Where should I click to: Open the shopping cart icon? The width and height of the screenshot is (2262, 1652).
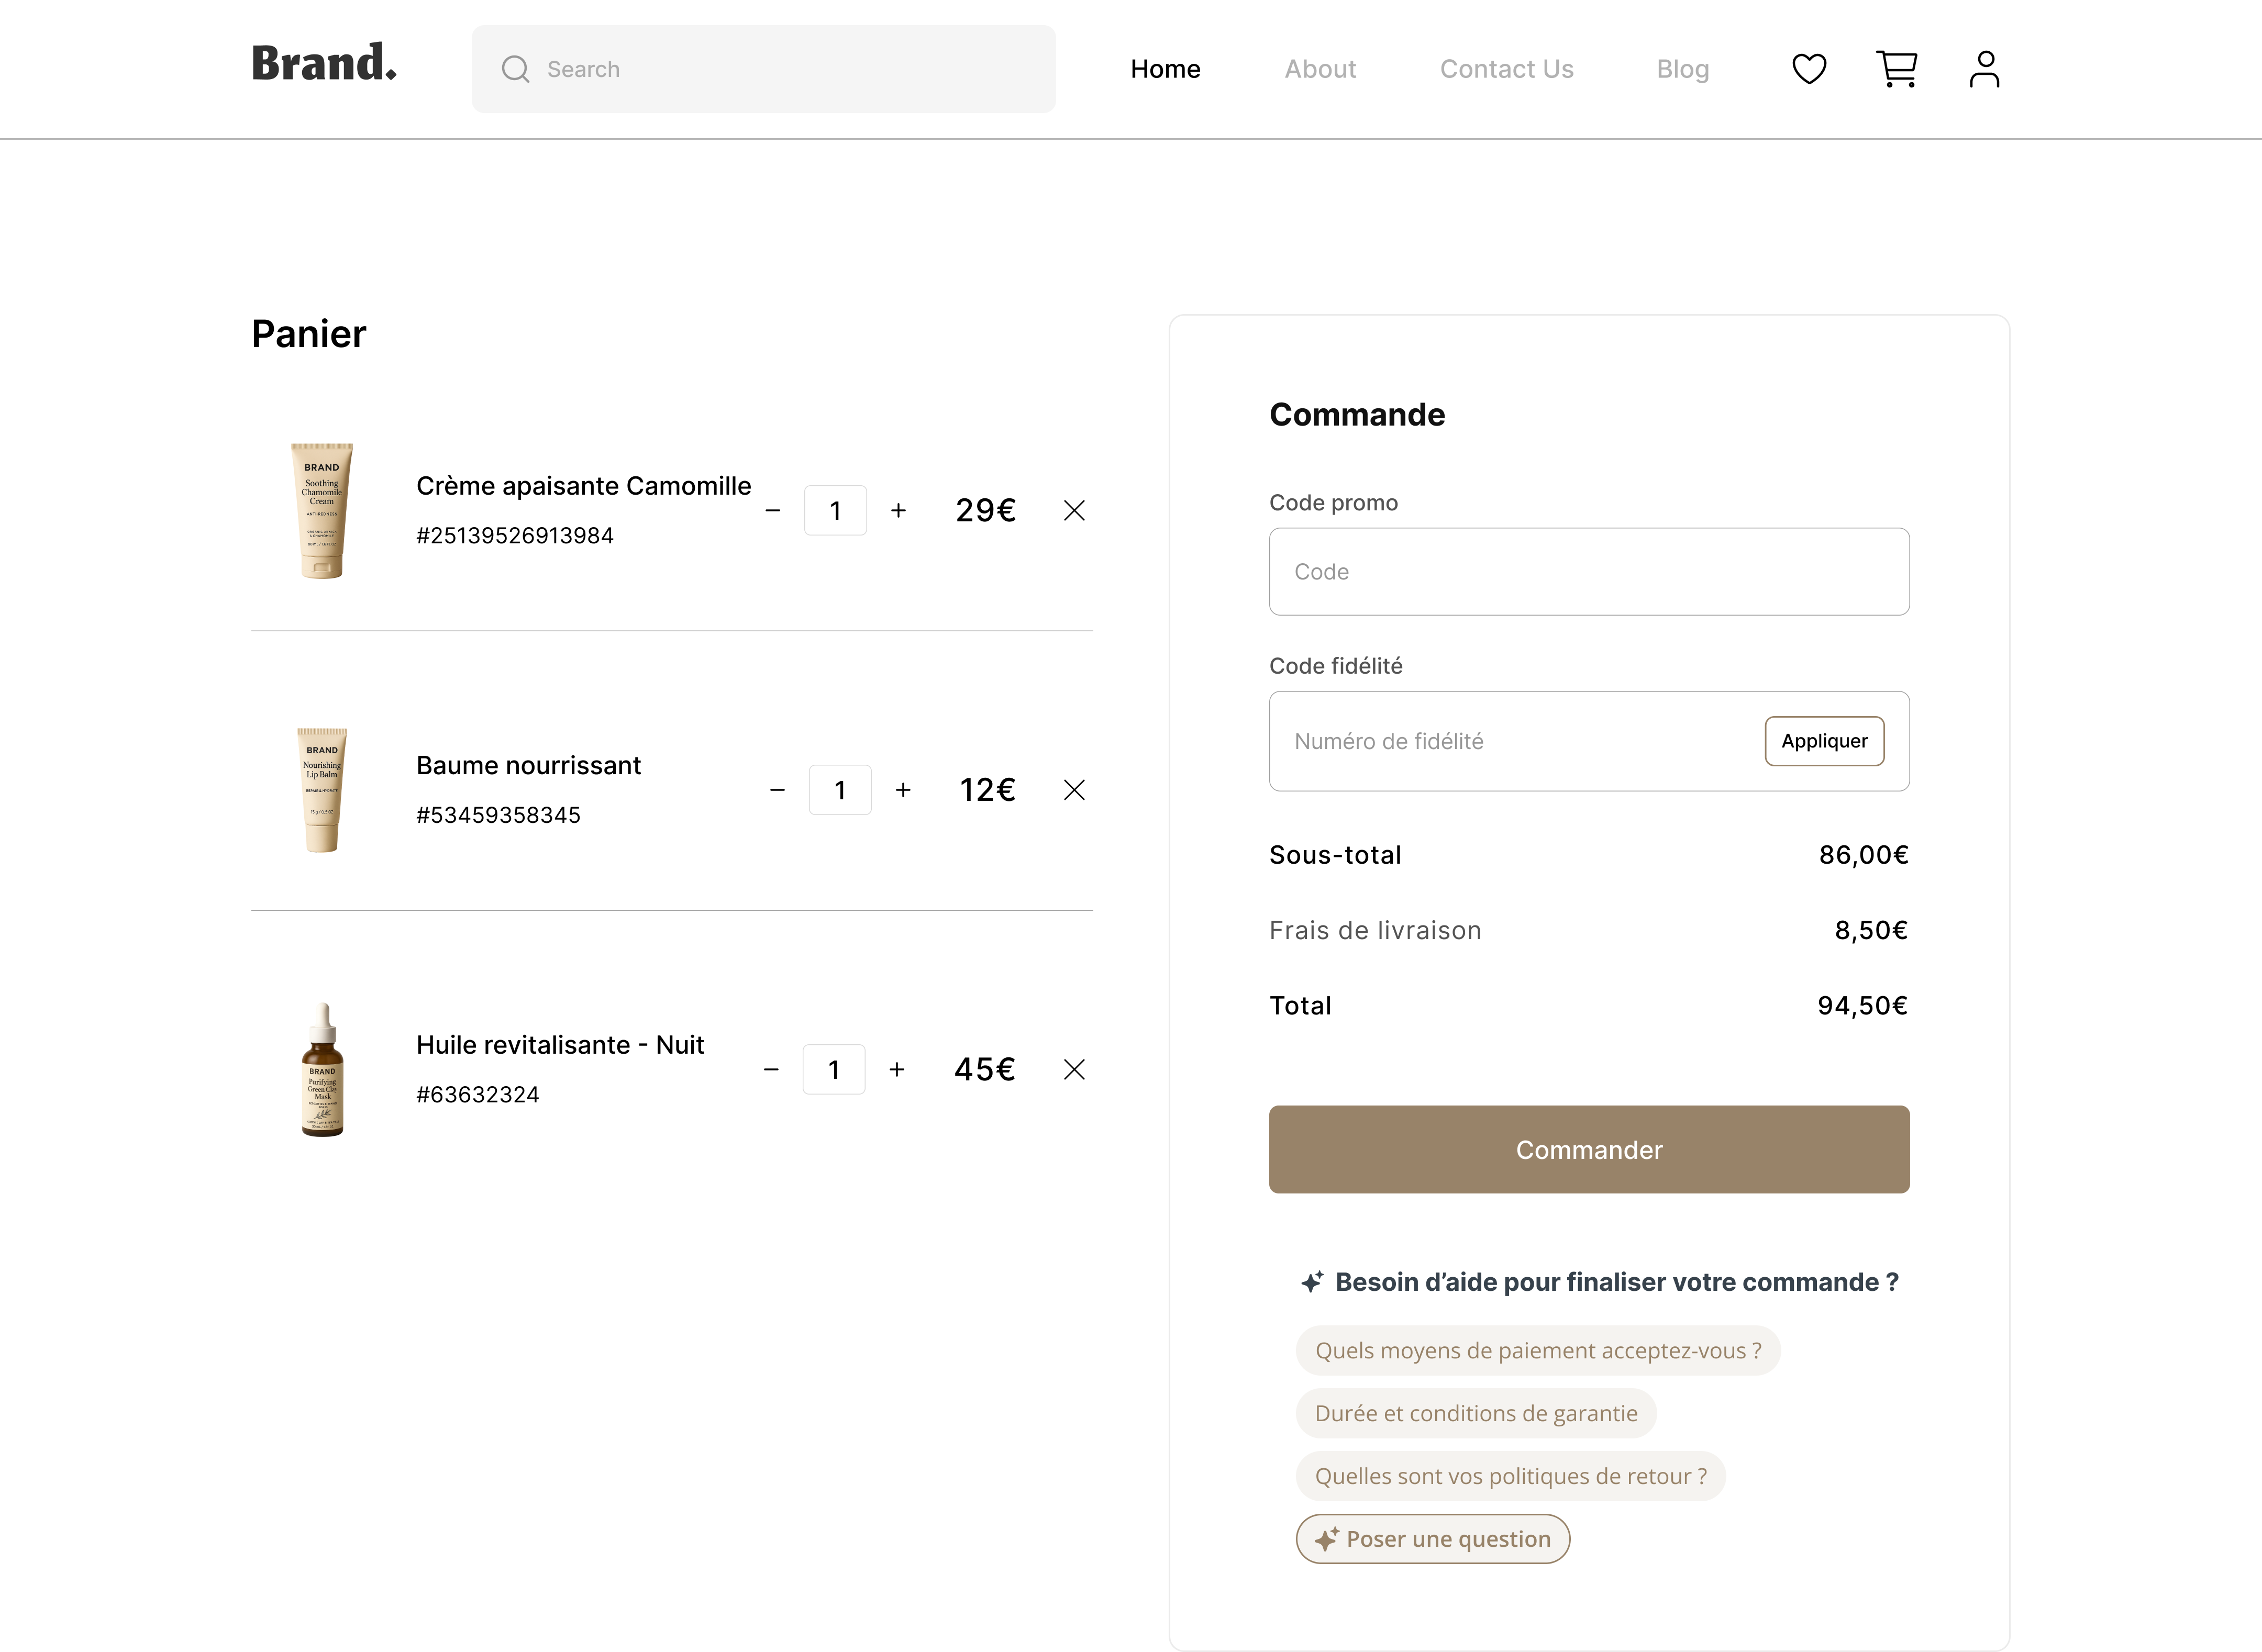pos(1896,69)
